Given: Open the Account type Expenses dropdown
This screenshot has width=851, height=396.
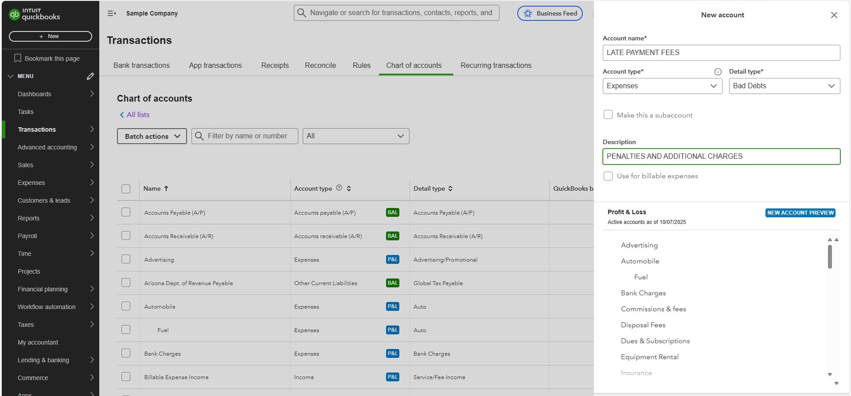Looking at the screenshot, I should [x=662, y=86].
